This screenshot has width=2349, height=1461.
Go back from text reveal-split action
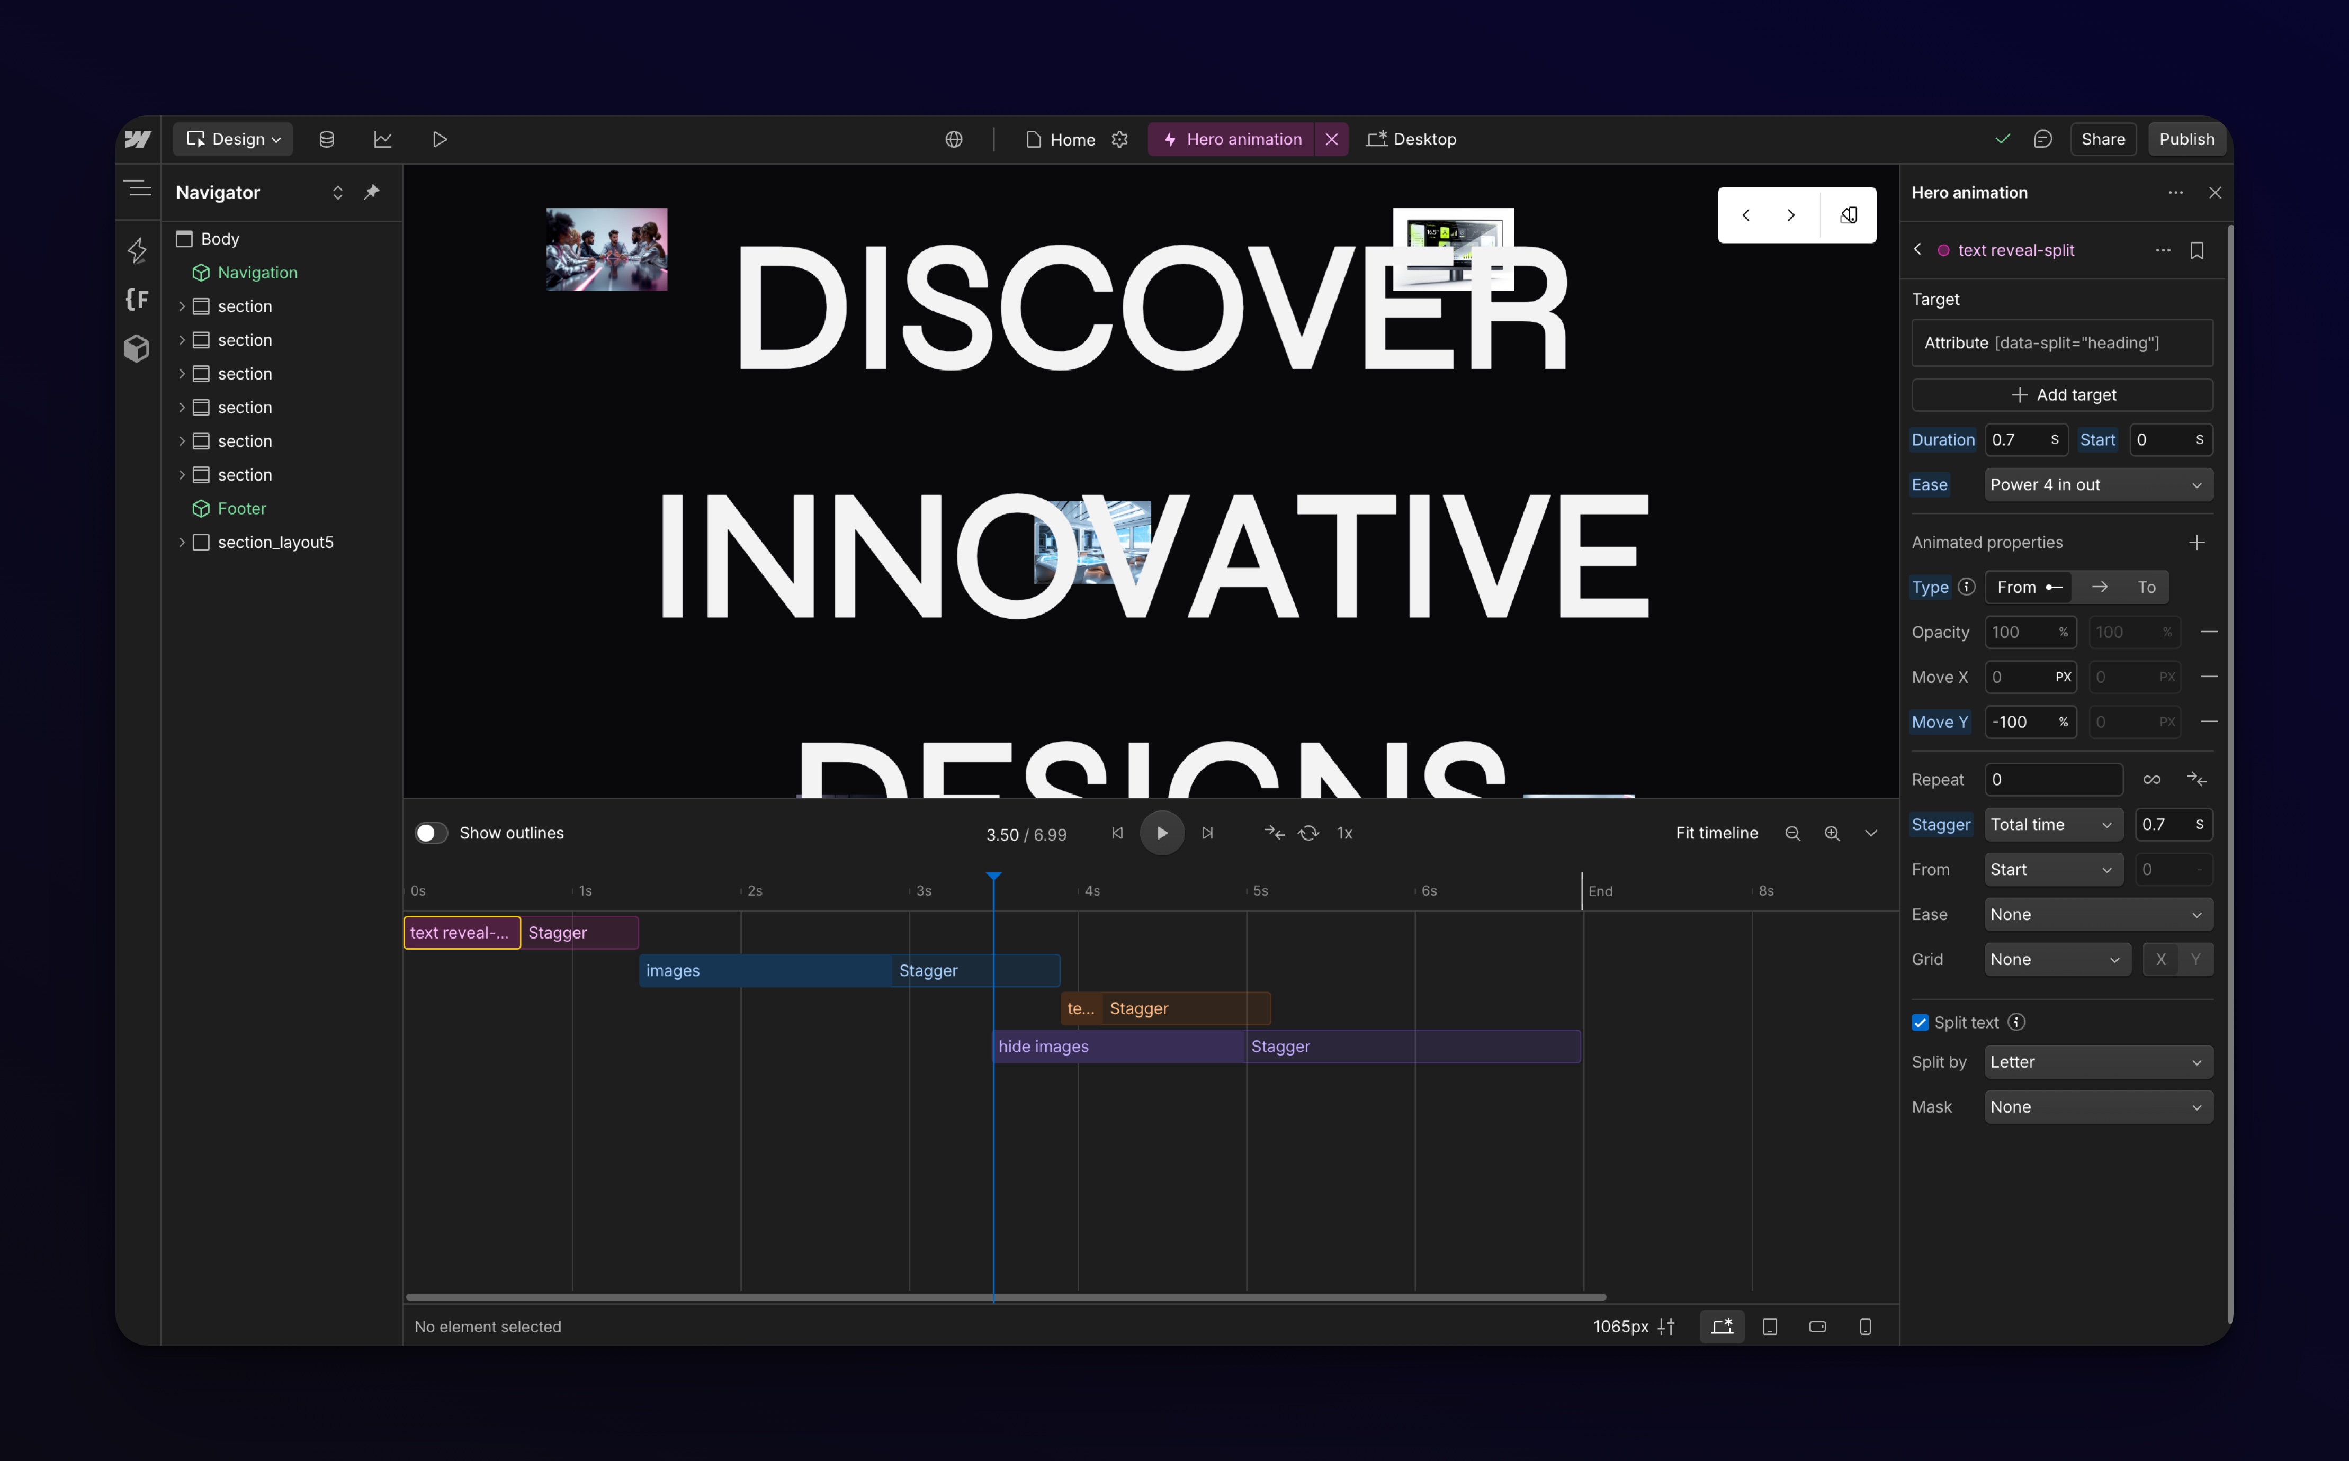[x=1918, y=249]
